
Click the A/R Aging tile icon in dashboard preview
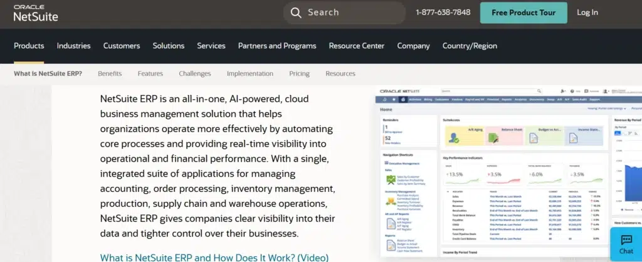point(453,138)
